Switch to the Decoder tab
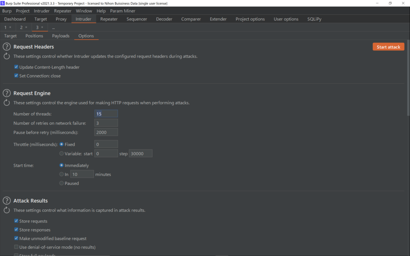 pyautogui.click(x=164, y=19)
